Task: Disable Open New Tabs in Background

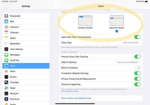Action: tap(137, 37)
